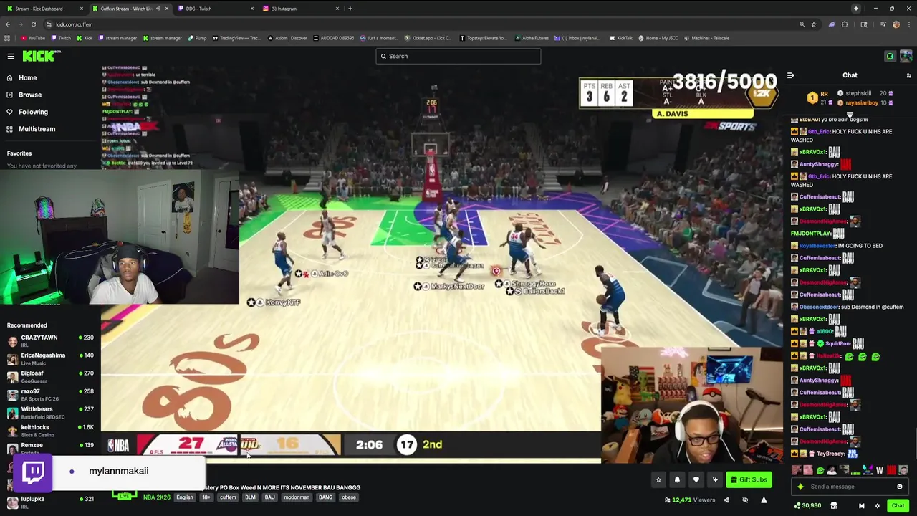Mute the Cuffem Stream tab audio icon
Image resolution: width=917 pixels, height=516 pixels.
(x=158, y=9)
